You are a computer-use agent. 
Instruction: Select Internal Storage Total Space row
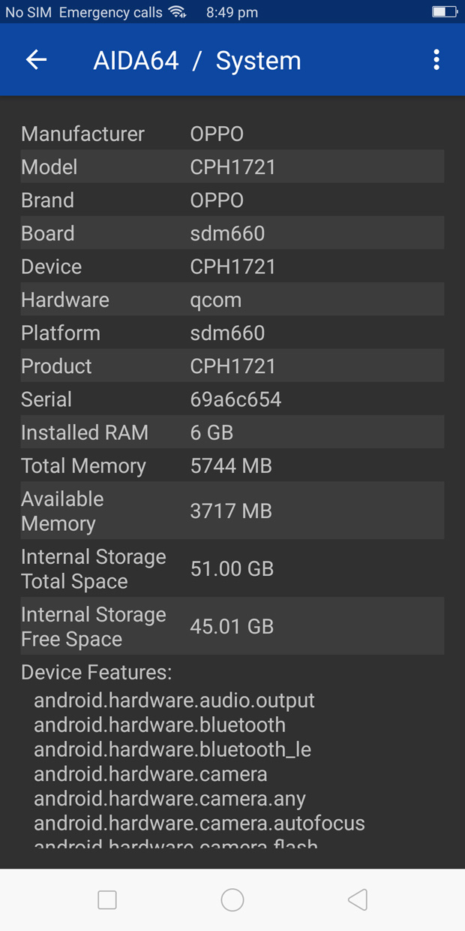coord(232,568)
